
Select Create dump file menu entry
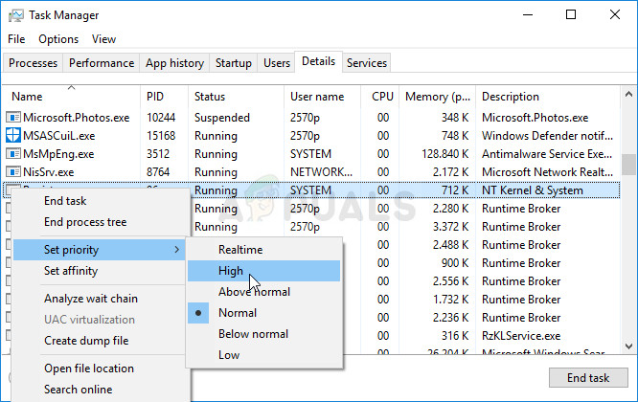tap(86, 341)
